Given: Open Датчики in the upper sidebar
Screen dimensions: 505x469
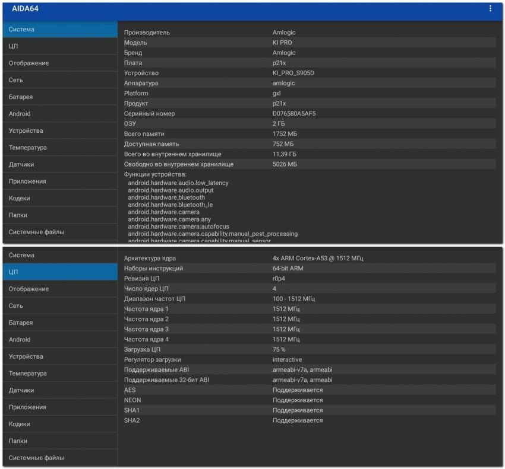Looking at the screenshot, I should coord(60,165).
